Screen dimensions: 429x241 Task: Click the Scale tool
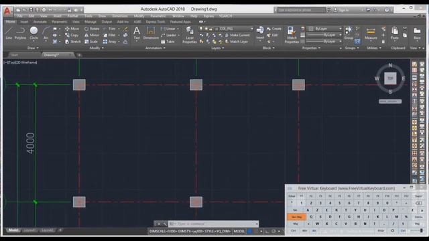(x=91, y=42)
